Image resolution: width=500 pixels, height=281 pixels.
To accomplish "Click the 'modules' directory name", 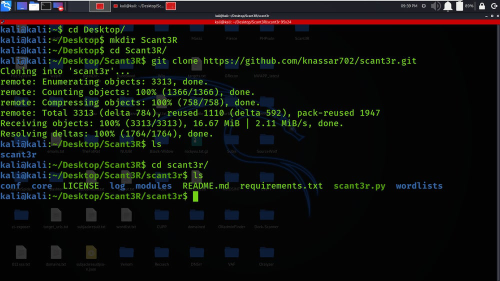I will [153, 186].
